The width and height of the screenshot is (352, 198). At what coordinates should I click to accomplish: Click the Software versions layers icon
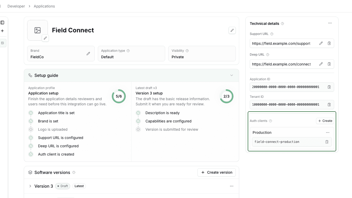click(30, 172)
